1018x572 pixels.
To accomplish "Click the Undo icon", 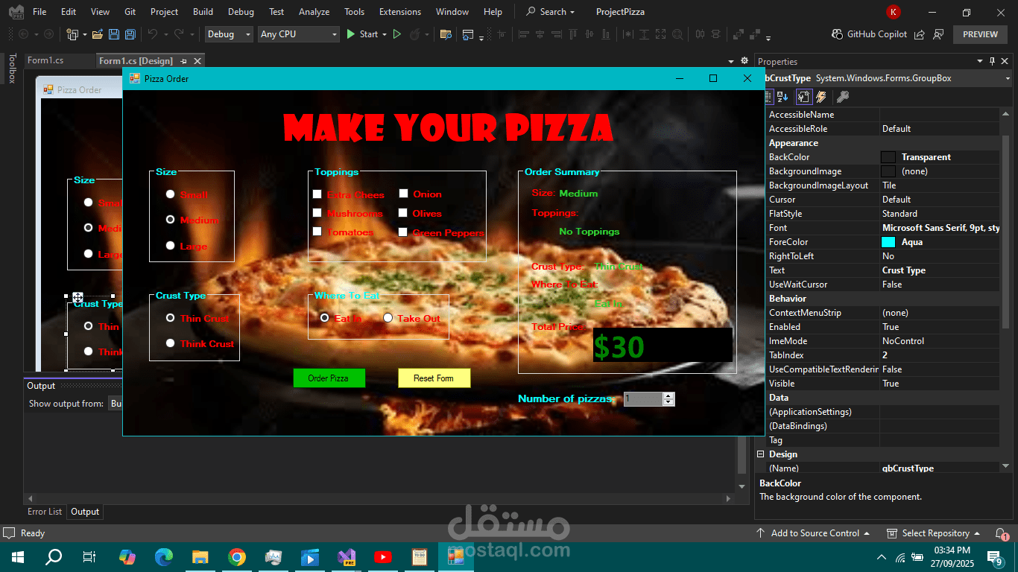I will [153, 34].
